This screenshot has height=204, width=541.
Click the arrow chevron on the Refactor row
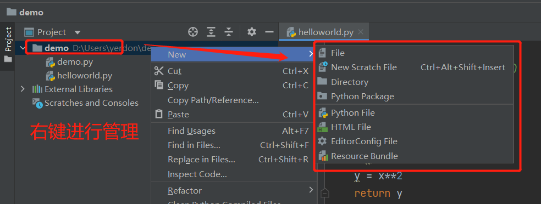[x=311, y=190]
